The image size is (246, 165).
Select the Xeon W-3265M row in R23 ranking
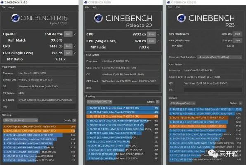[x=206, y=139]
